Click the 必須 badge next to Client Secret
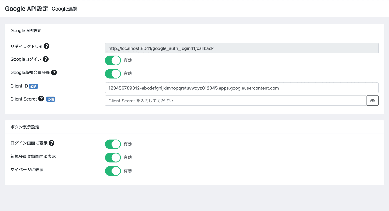Screen dimensions: 389x211 tap(51, 99)
